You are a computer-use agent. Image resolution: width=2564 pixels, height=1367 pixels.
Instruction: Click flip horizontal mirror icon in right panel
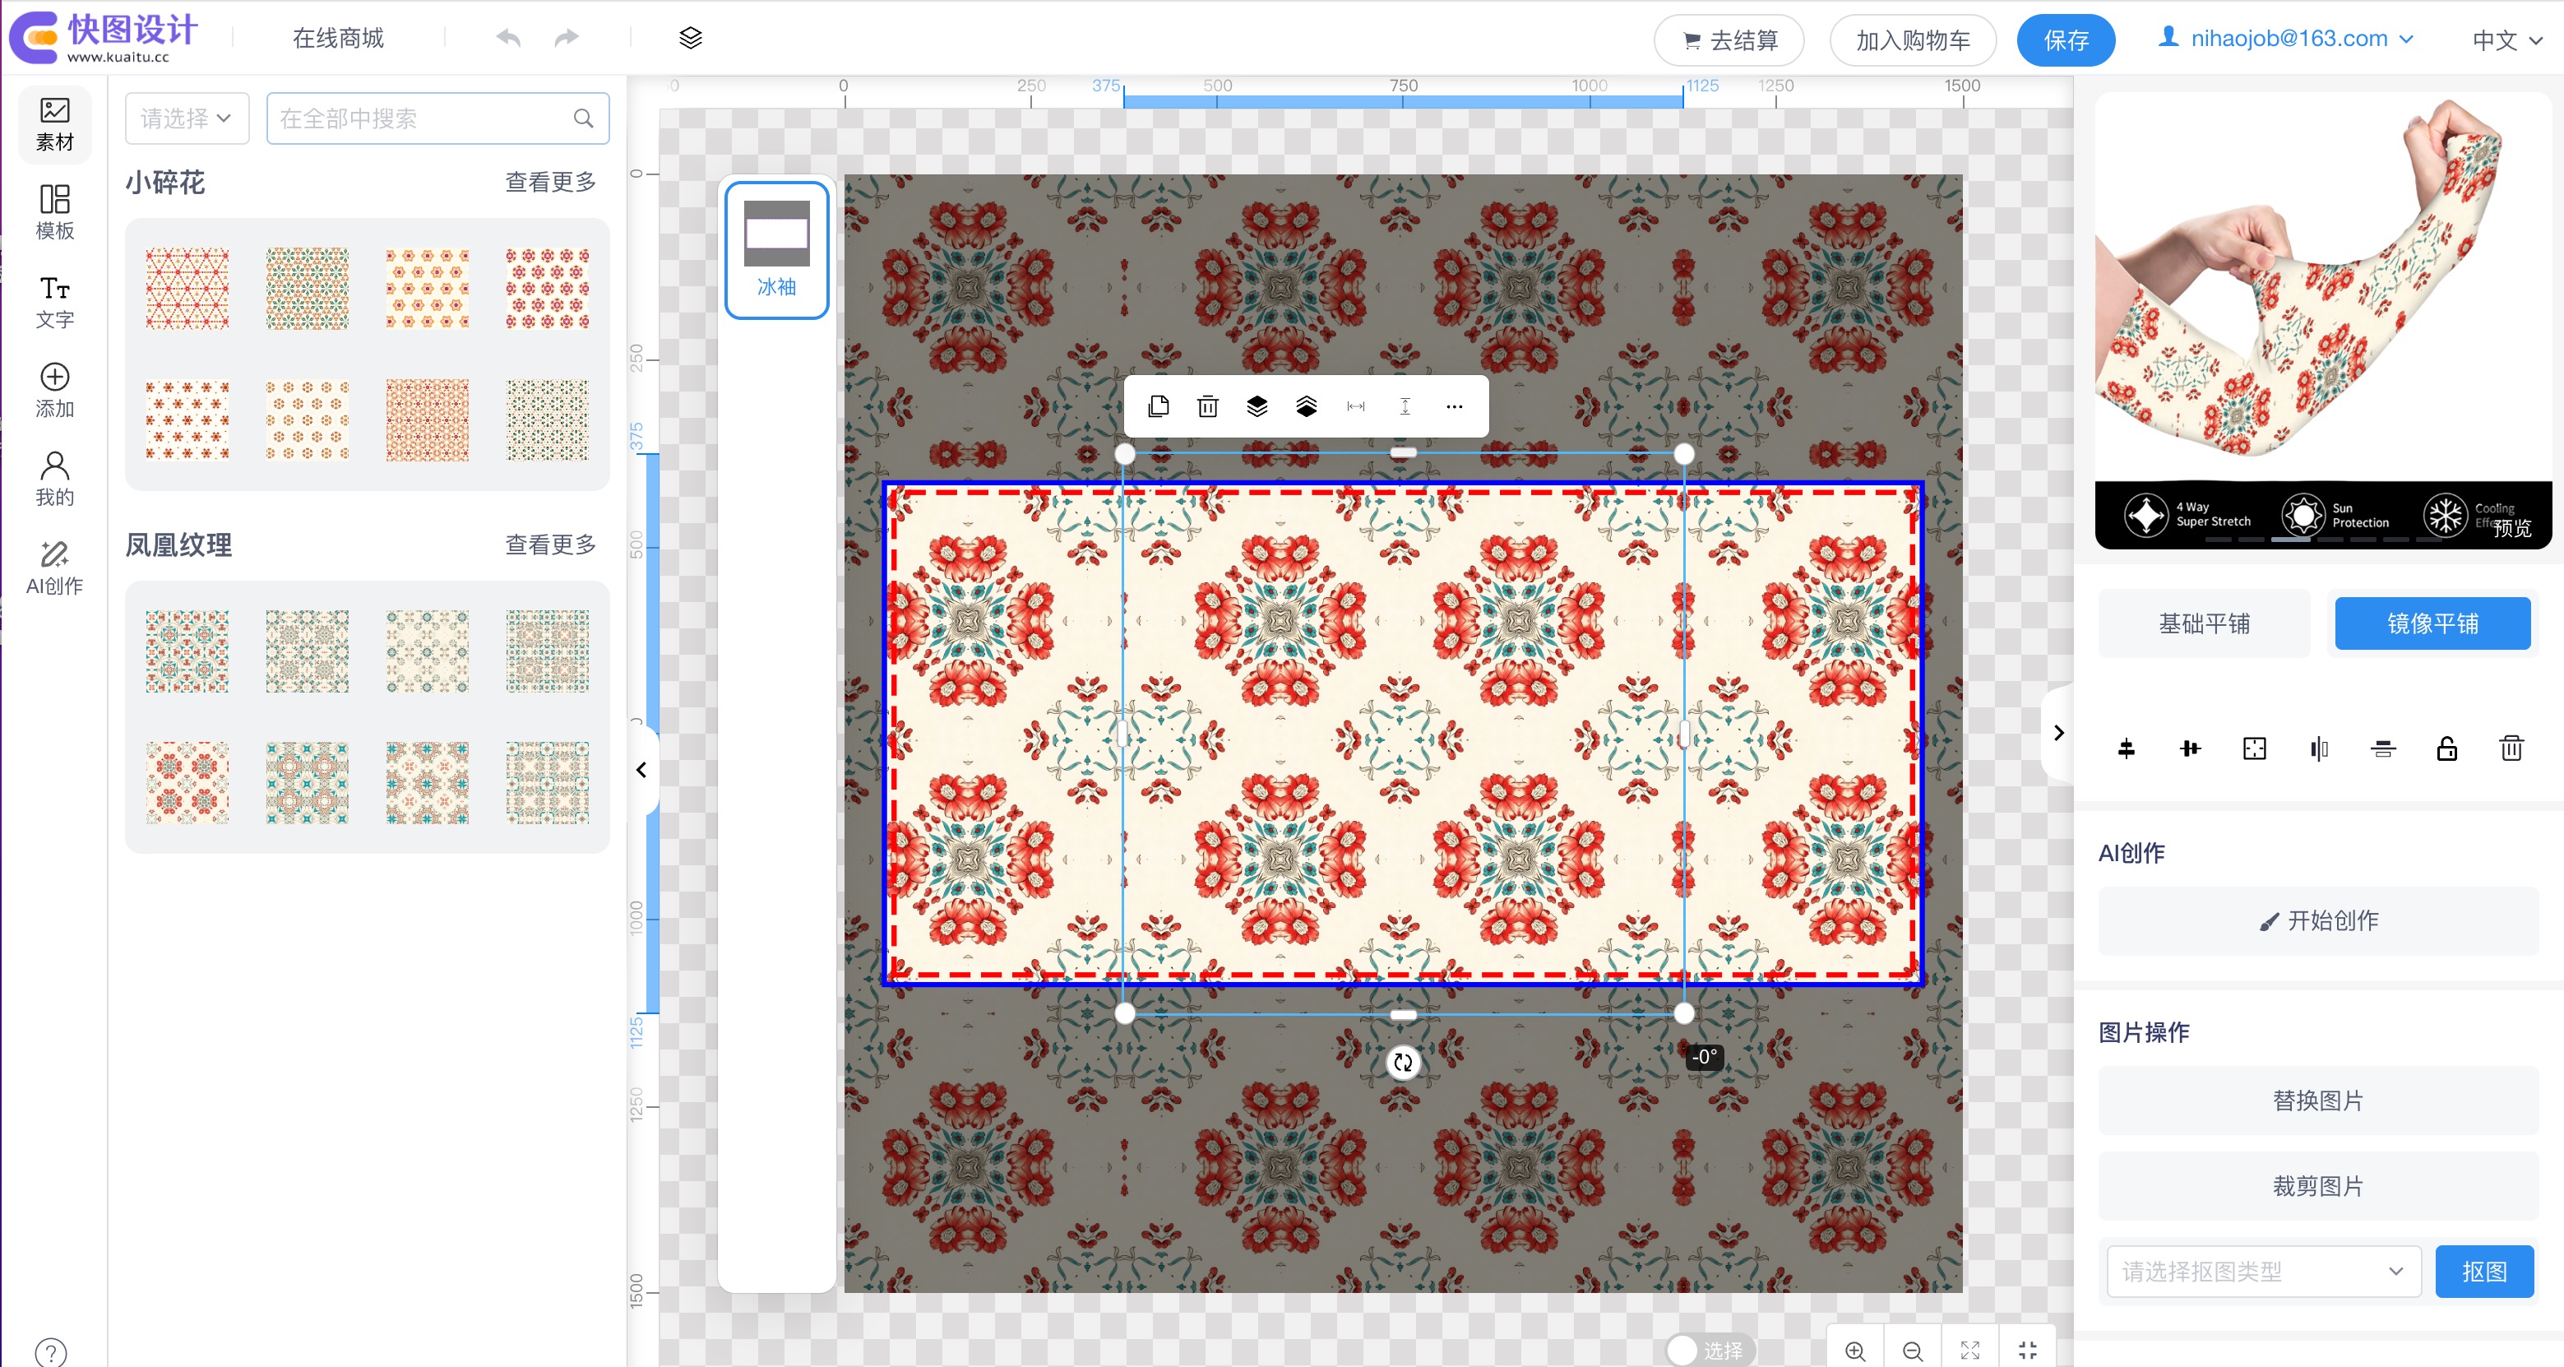coord(2318,748)
